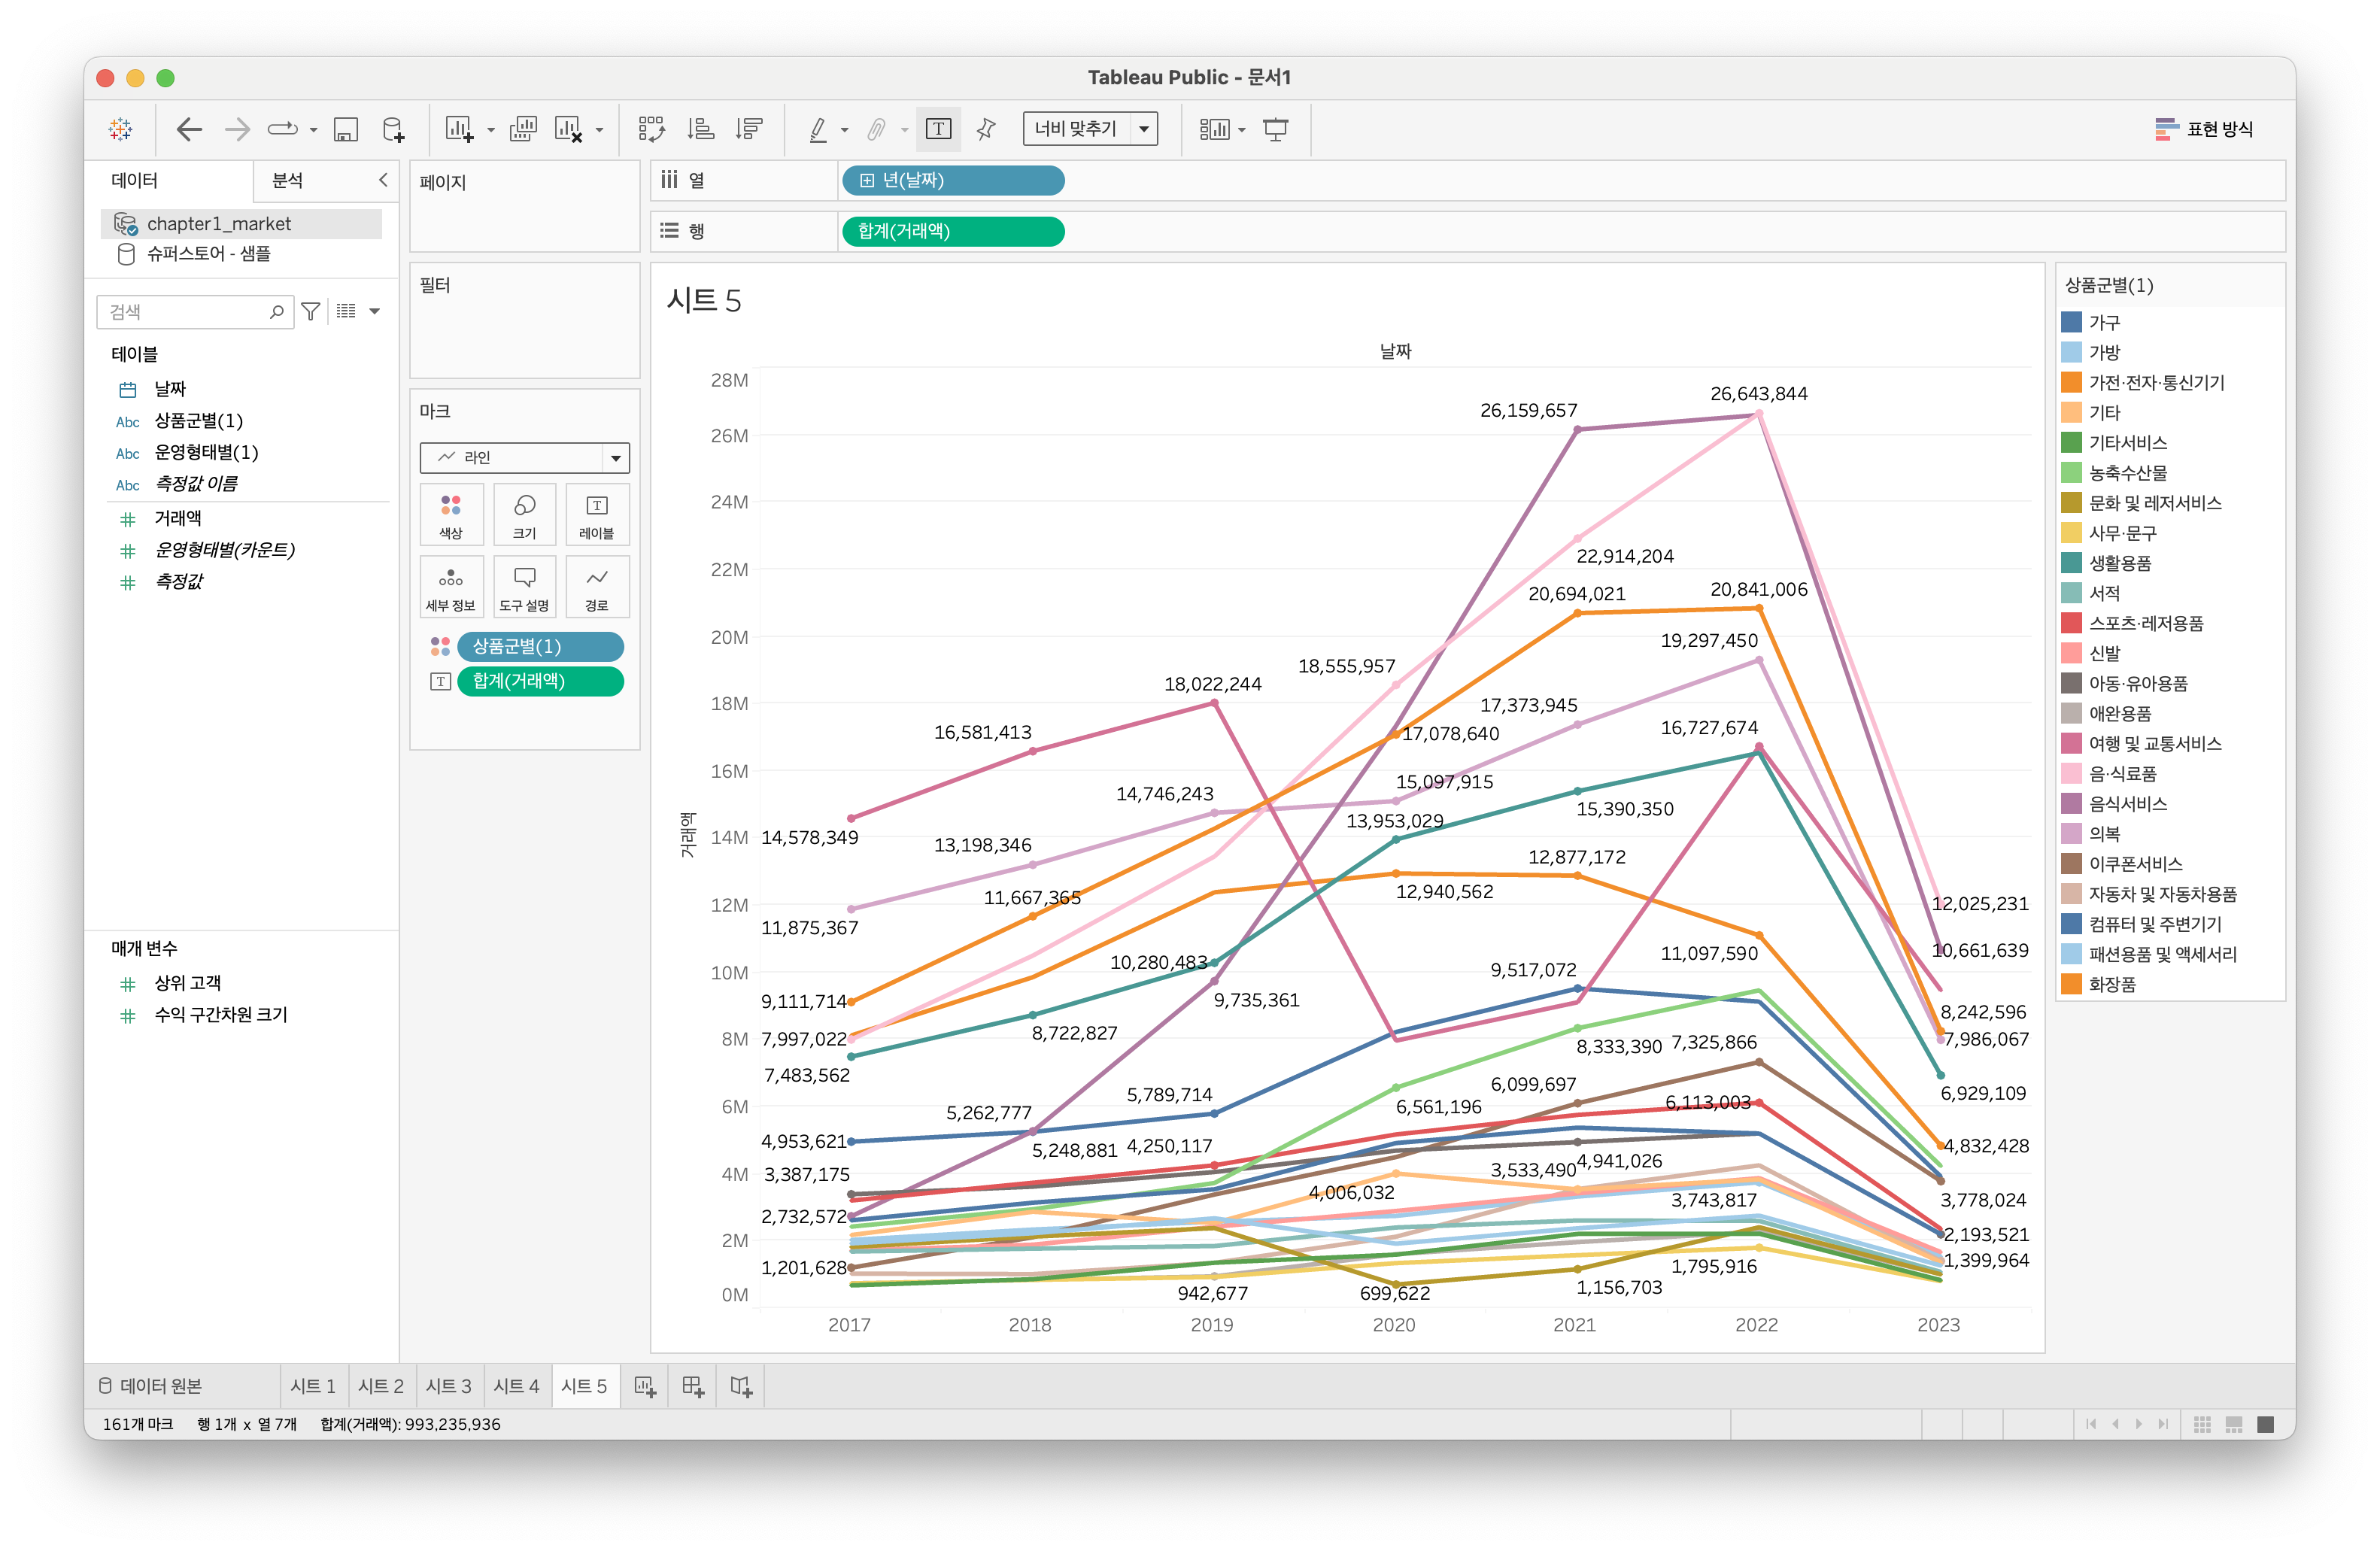Screen dimensions: 2380x1551
Task: Click the presentation mode icon
Action: click(1275, 129)
